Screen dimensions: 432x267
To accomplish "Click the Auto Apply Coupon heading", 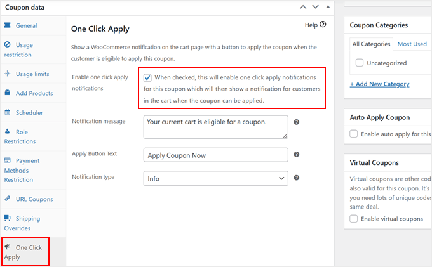I will pos(380,117).
